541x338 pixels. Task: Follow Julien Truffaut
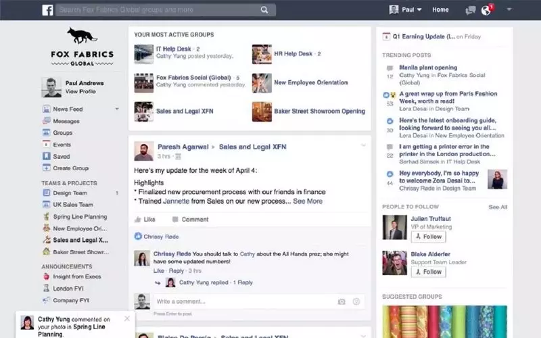(429, 237)
